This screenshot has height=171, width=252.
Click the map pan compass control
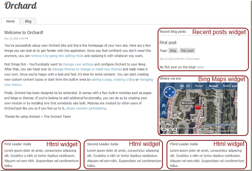coord(170,92)
